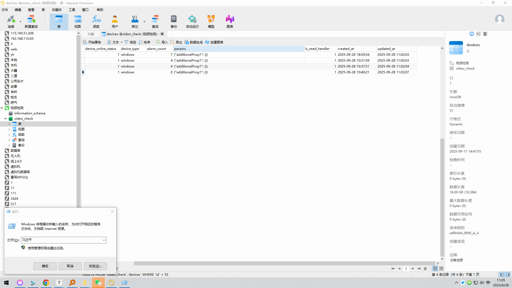Click the 浏览(B)... button in Run dialog
This screenshot has height=288, width=512.
(95, 266)
